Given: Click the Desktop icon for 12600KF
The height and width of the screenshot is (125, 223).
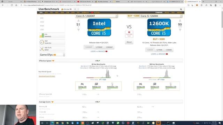Looking at the screenshot, I should (97, 84).
